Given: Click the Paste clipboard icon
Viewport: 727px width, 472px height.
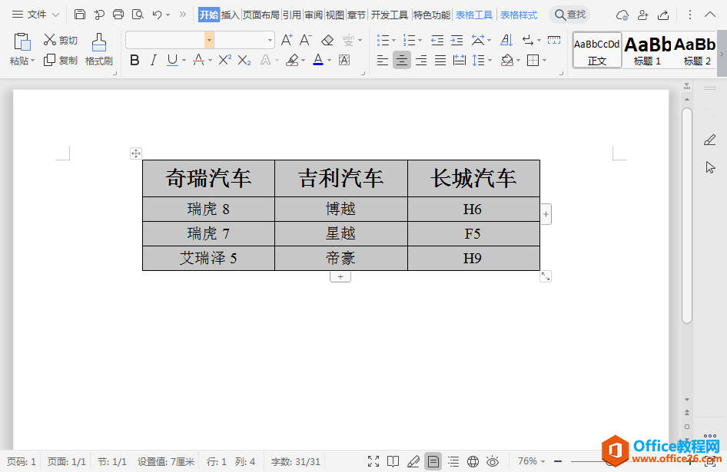Looking at the screenshot, I should [22, 41].
